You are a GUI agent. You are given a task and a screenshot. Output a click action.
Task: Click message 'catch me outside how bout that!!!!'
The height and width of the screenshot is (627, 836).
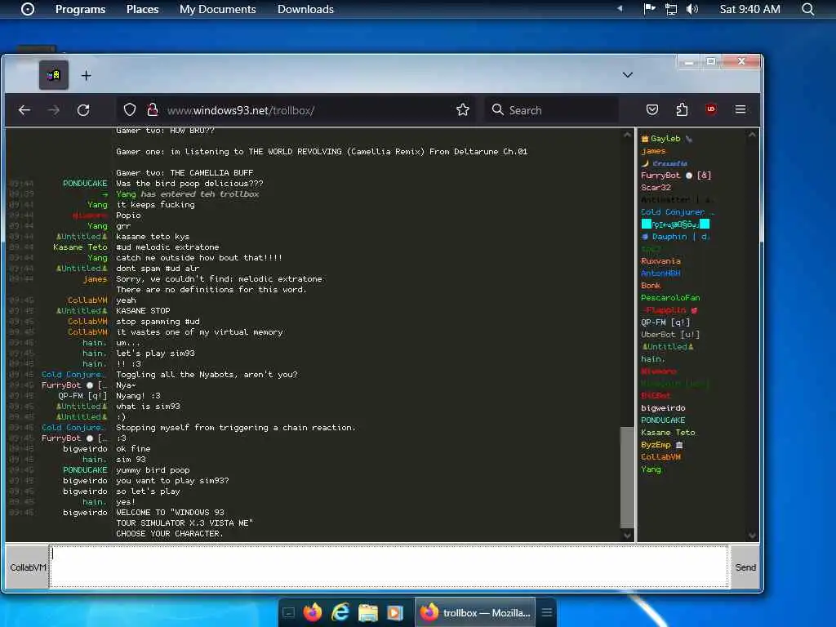[x=199, y=258]
